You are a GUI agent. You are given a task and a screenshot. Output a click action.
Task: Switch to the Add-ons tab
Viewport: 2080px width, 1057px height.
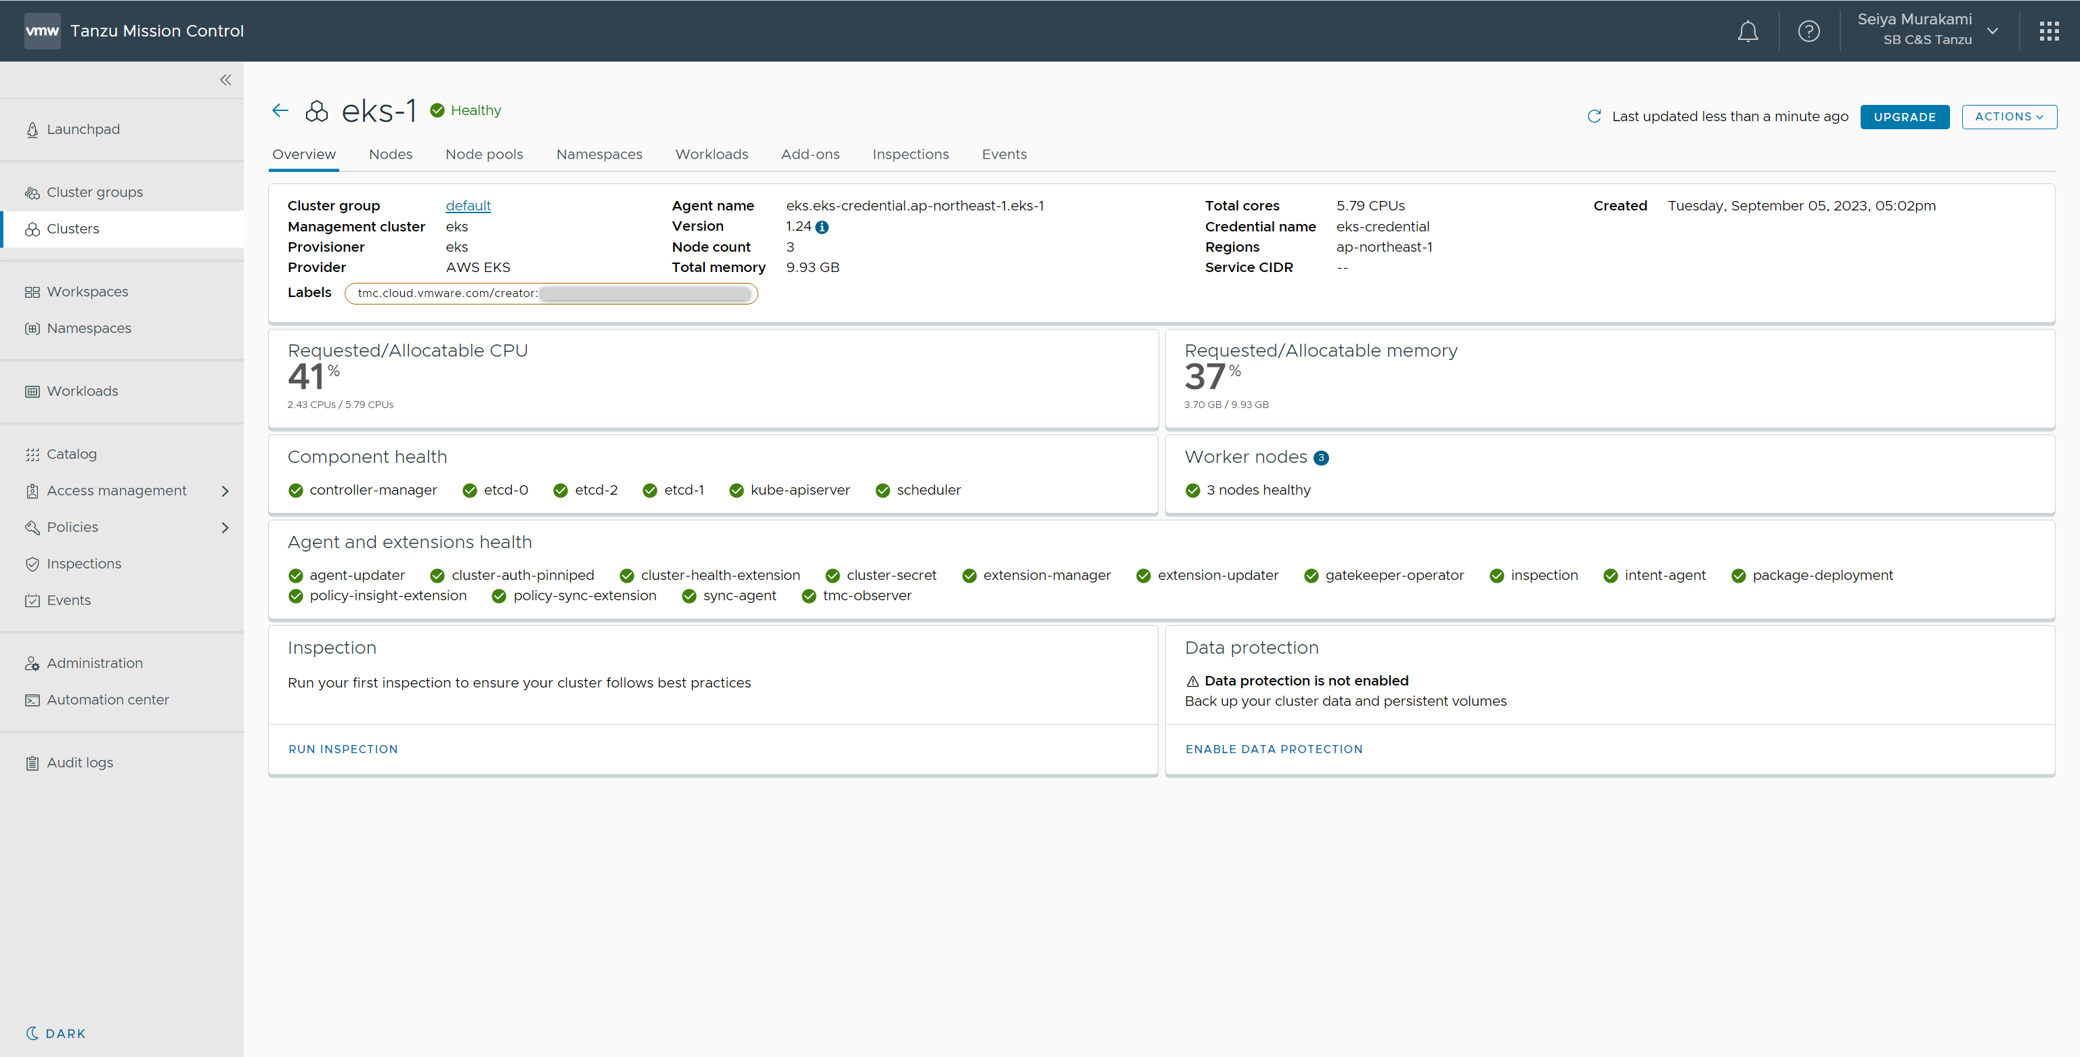tap(810, 154)
